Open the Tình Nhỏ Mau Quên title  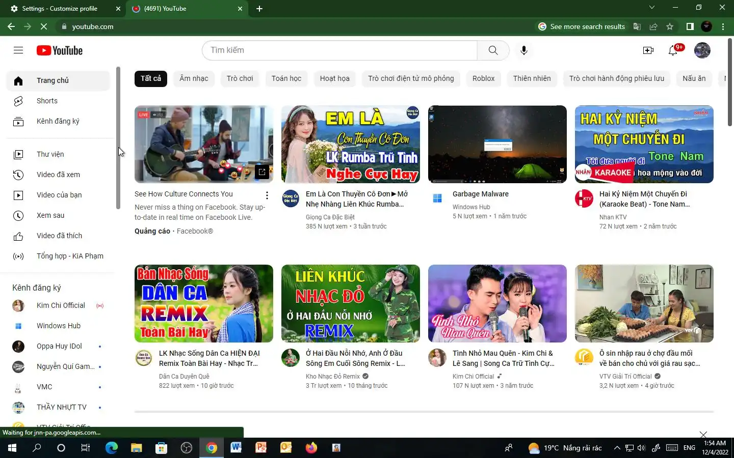503,358
